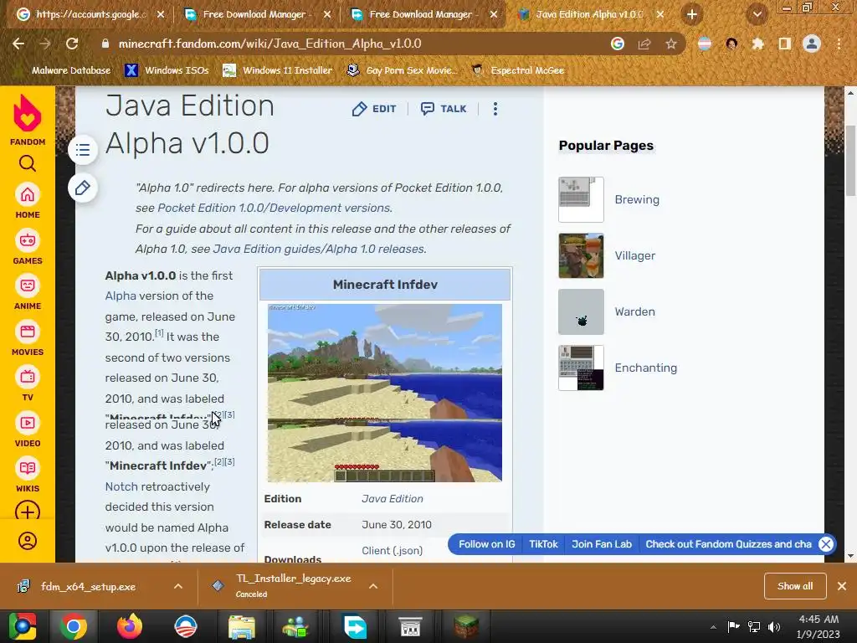Click TikTok in the blue banner

pos(543,544)
